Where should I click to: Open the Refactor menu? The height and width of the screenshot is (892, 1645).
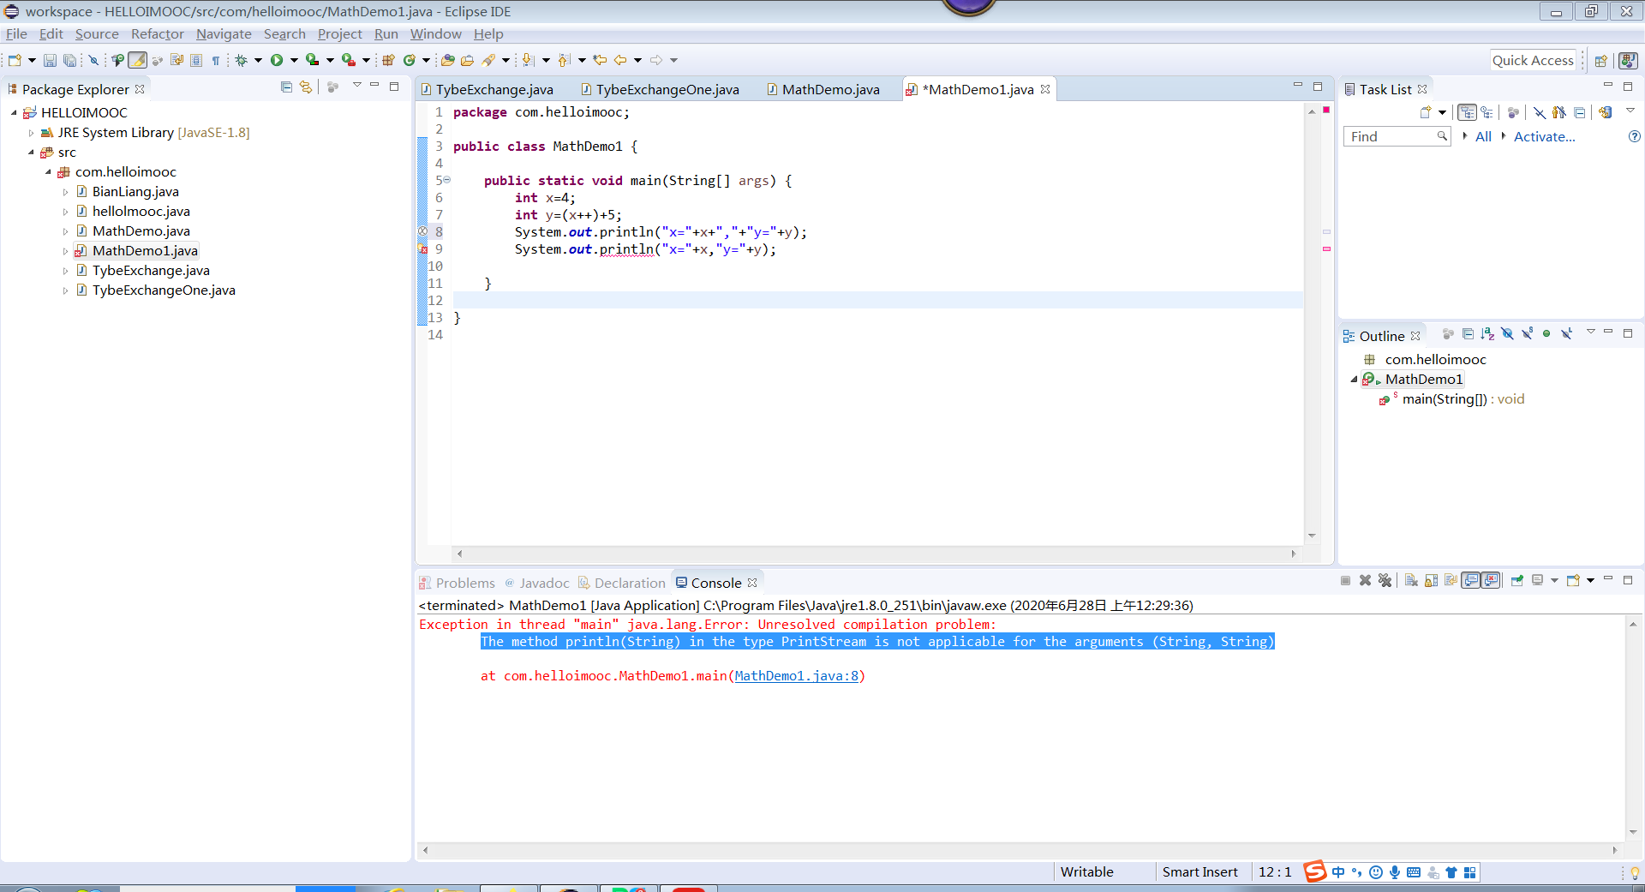point(157,34)
